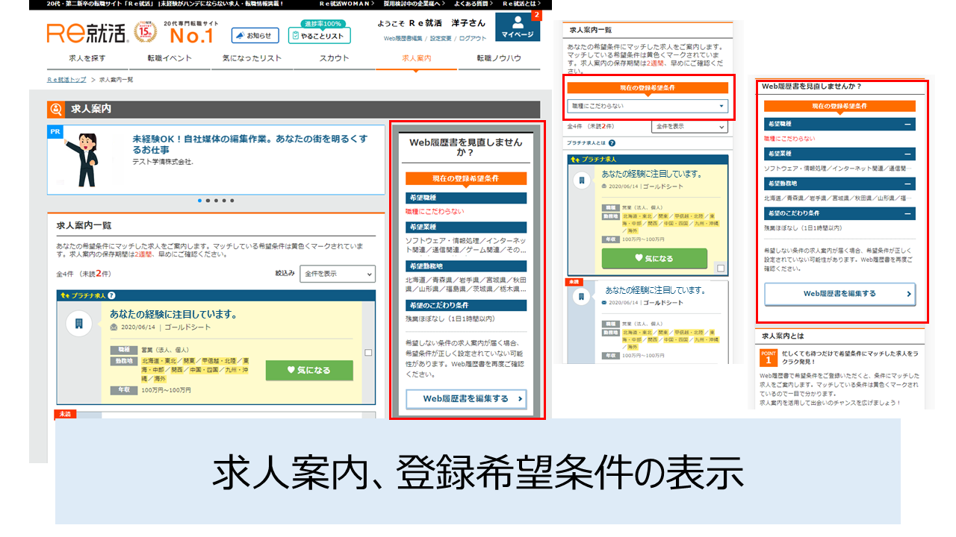
Task: Click 現在の登録希望条件 header in desktop sidebar
Action: [466, 178]
